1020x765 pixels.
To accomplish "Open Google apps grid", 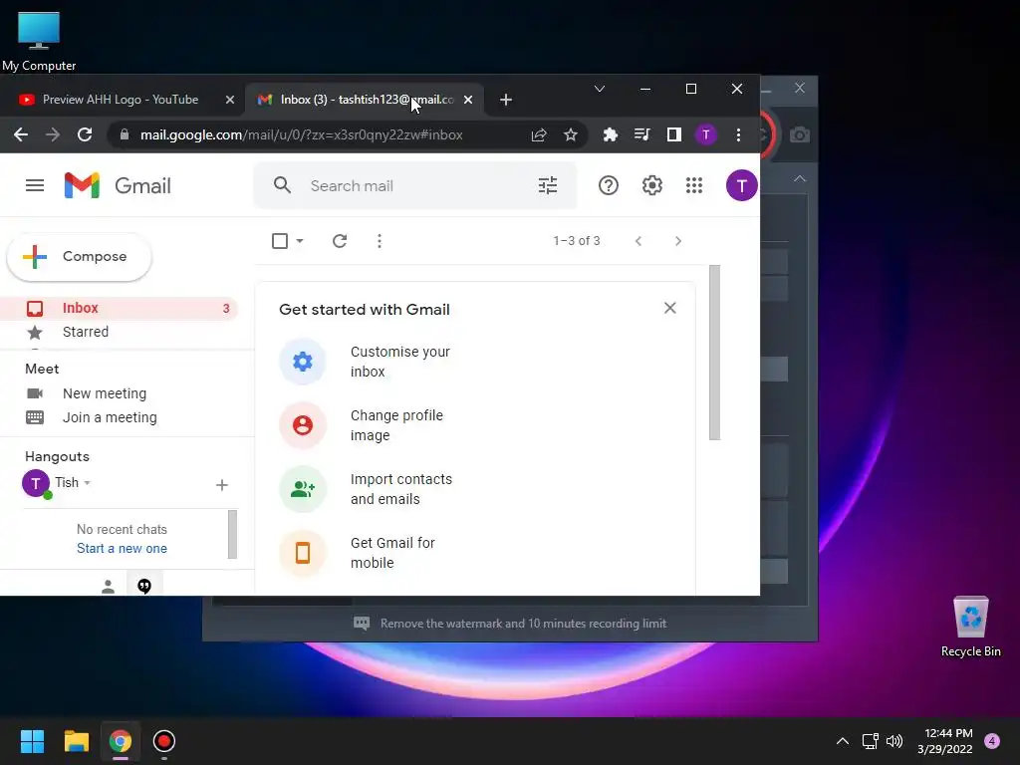I will [694, 185].
